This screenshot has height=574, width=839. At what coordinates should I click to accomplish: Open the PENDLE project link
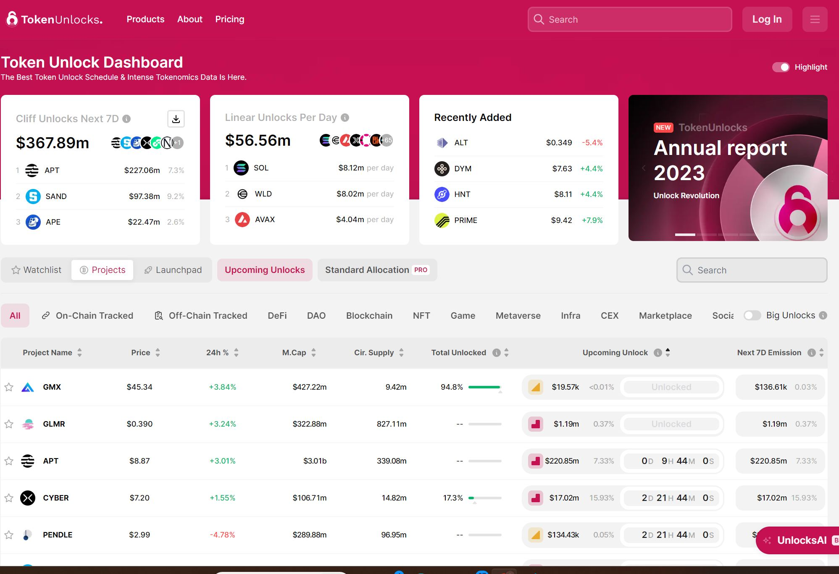58,535
